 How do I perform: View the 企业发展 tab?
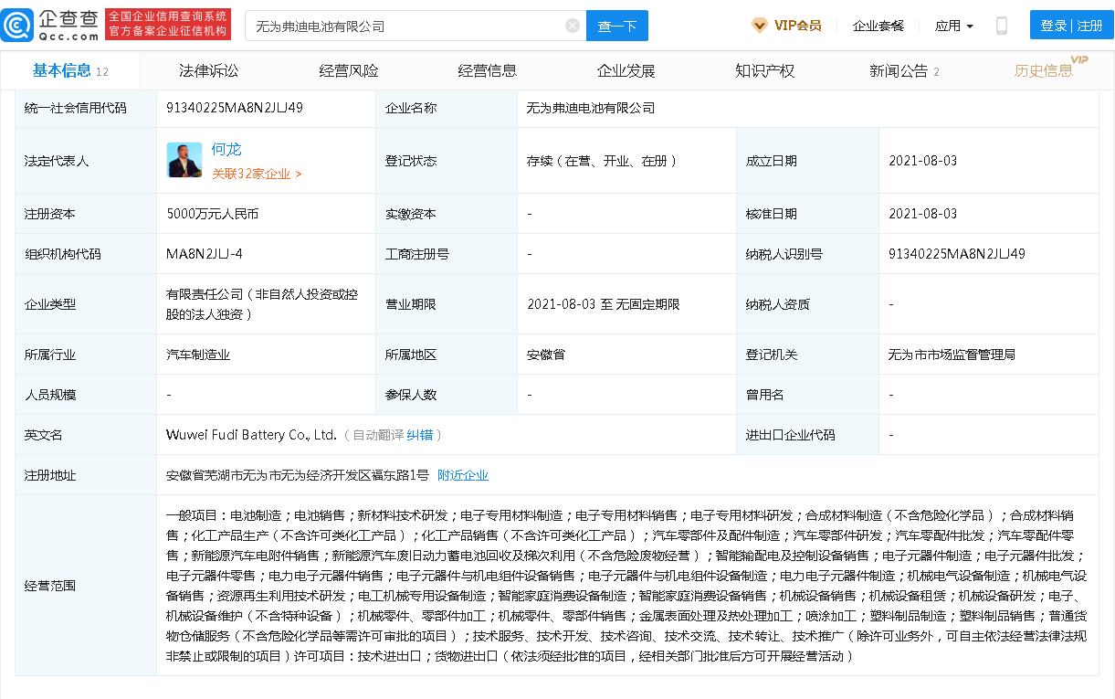(x=626, y=69)
